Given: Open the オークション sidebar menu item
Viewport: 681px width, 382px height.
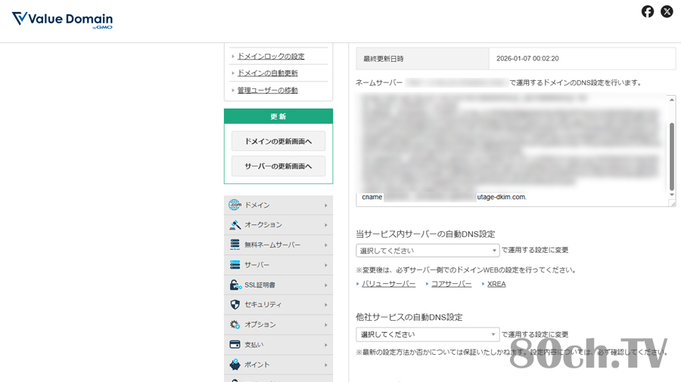Looking at the screenshot, I should click(278, 225).
